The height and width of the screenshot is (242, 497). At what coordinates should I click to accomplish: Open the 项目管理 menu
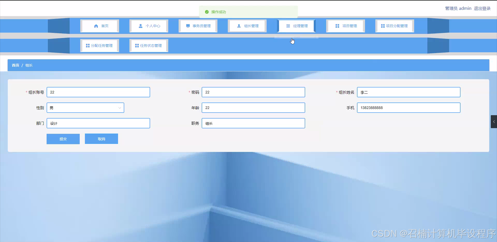(x=346, y=26)
